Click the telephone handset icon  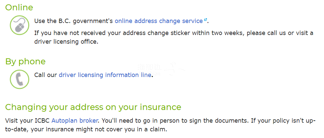[x=20, y=79]
